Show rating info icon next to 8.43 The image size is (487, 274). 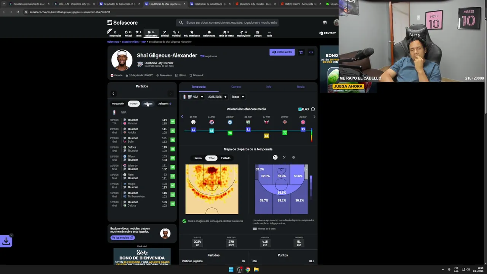click(x=313, y=109)
